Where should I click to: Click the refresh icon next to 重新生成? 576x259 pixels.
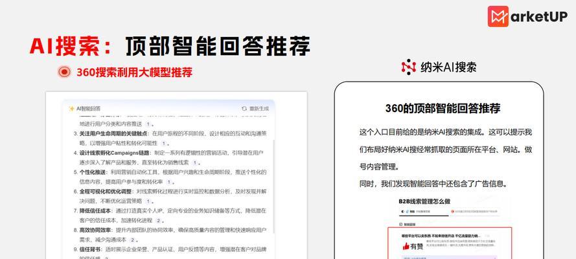tap(244, 109)
